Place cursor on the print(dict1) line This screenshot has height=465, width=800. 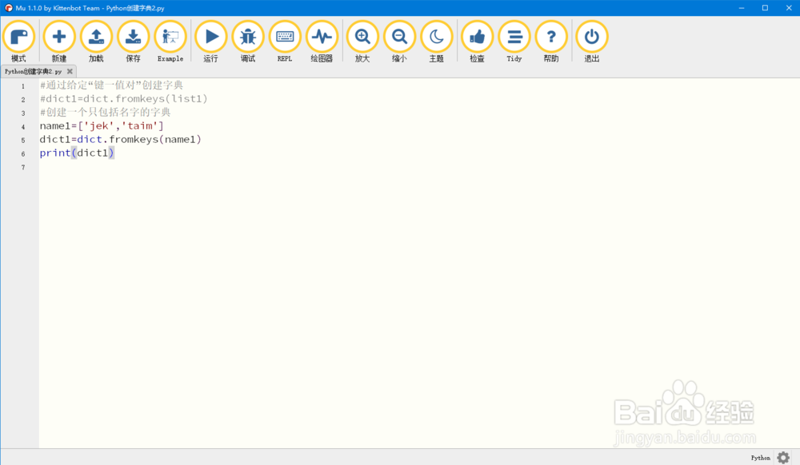(x=78, y=153)
